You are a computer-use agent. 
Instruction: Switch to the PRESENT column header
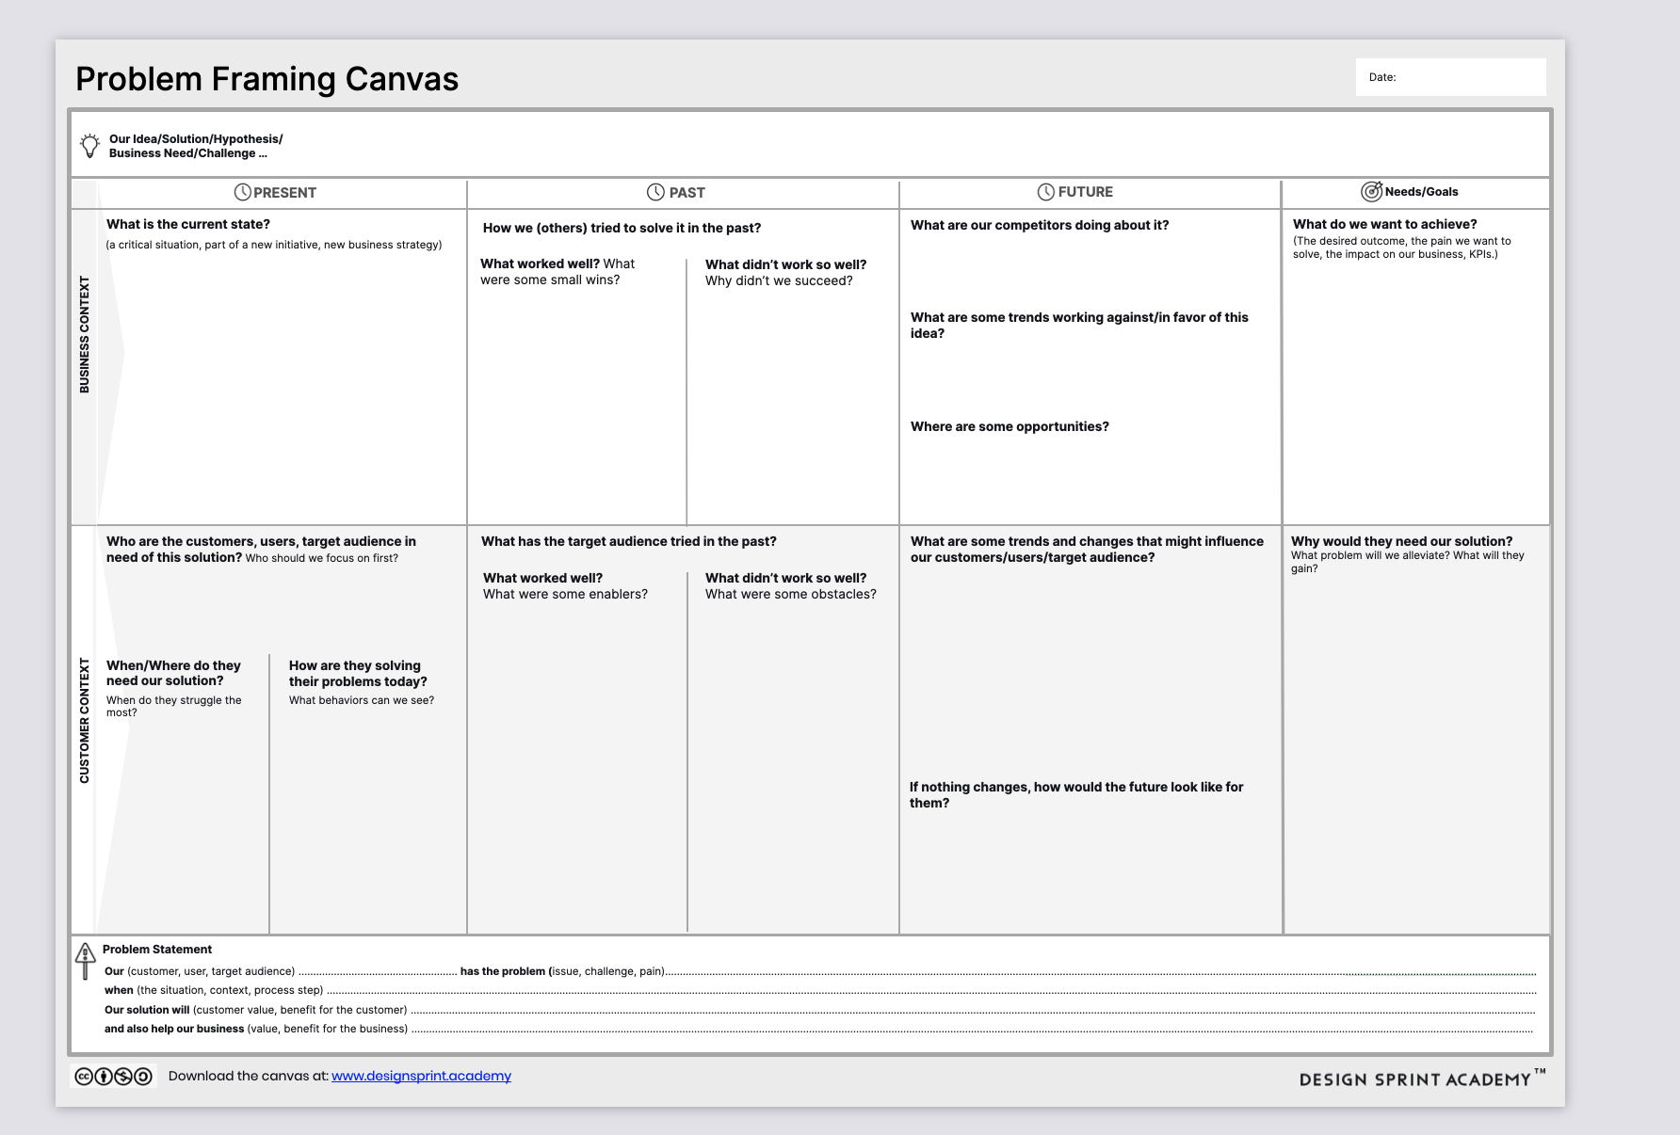pyautogui.click(x=280, y=192)
